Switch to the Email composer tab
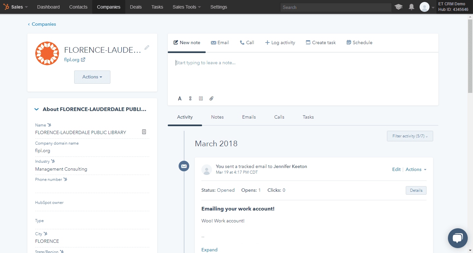This screenshot has width=473, height=253. click(x=220, y=42)
